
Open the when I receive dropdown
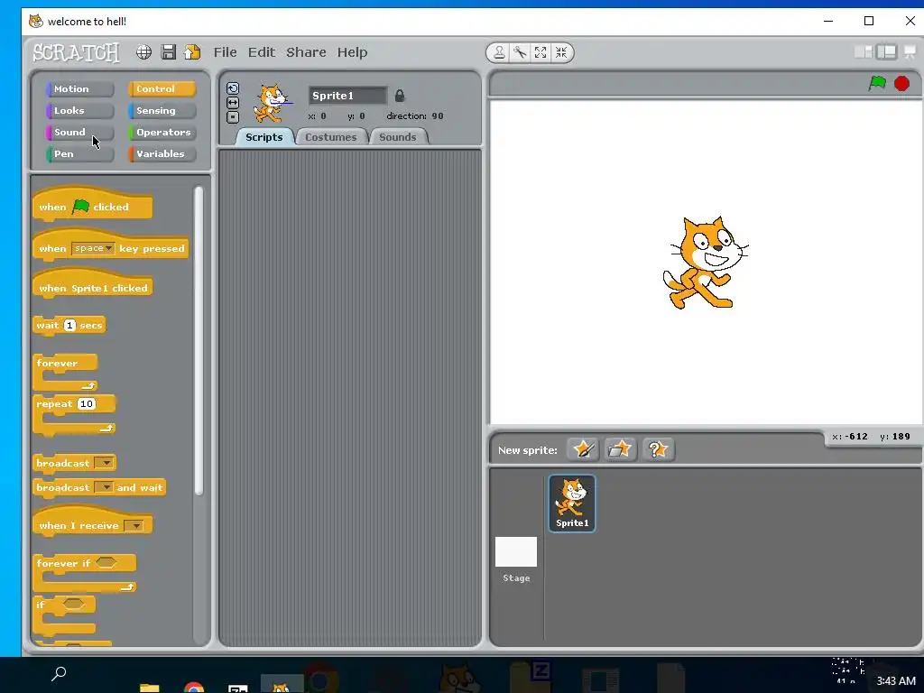pyautogui.click(x=134, y=526)
